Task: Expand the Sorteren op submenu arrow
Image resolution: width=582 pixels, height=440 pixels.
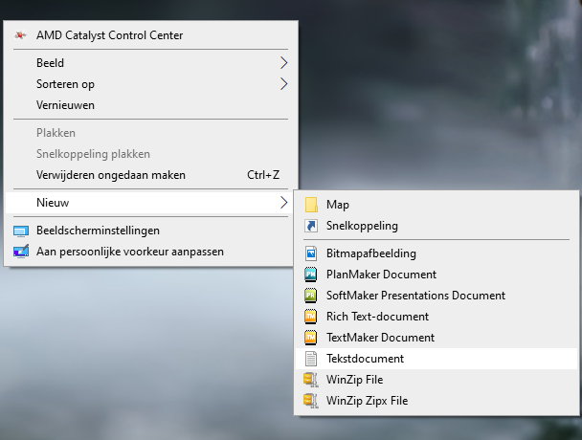Action: point(283,84)
